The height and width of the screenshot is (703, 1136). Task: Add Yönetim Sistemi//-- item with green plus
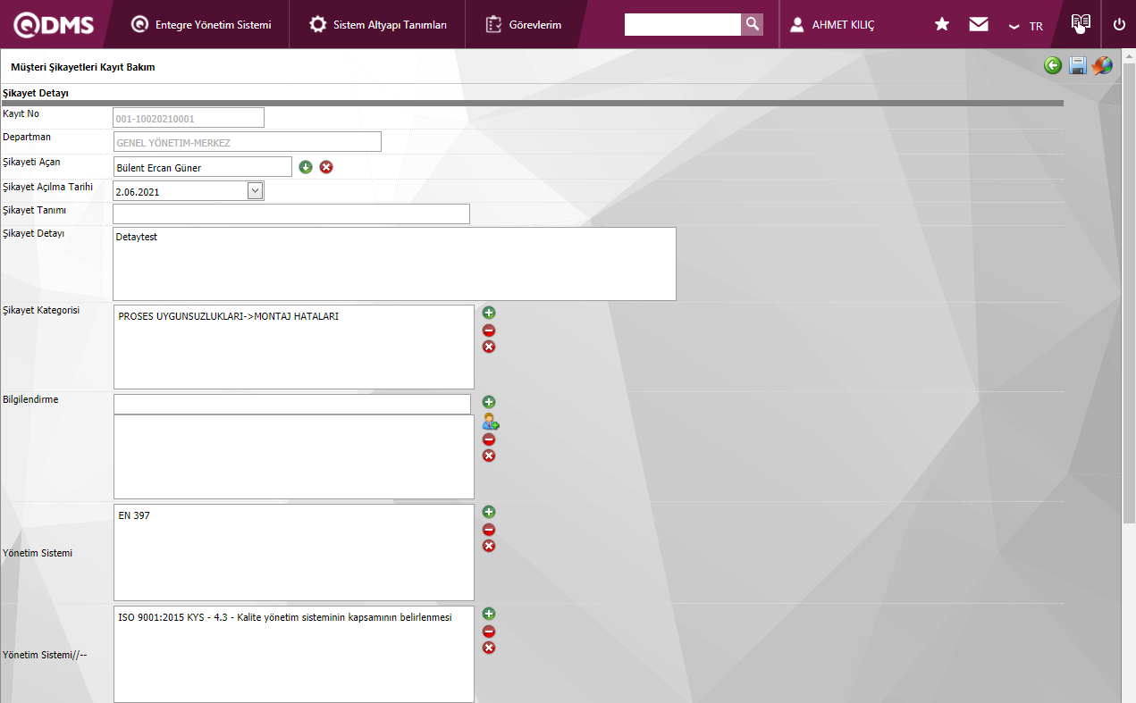coord(489,614)
